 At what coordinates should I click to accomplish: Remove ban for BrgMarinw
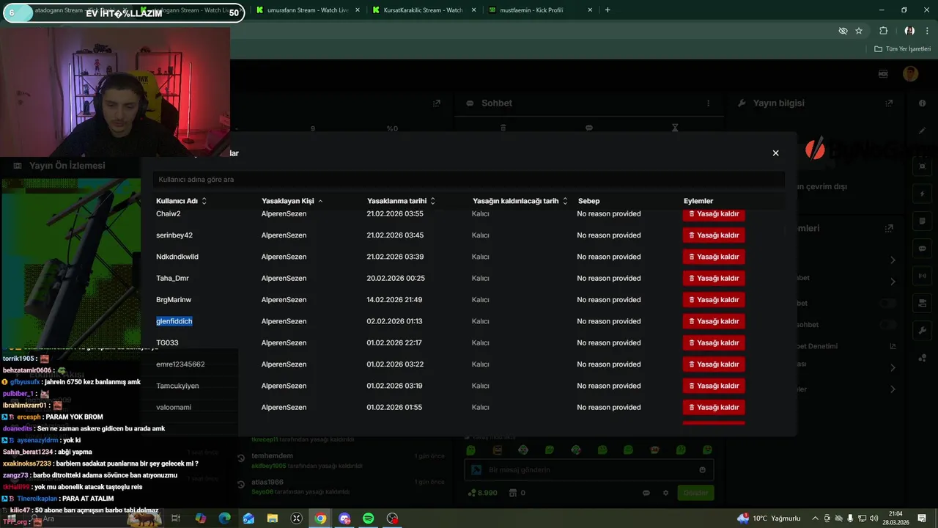714,300
